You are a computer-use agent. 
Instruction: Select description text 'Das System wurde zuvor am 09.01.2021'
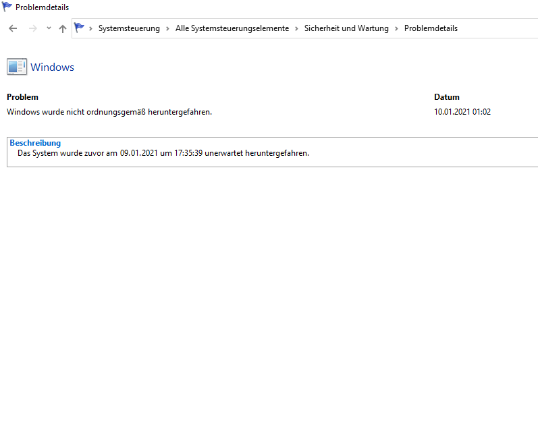point(88,153)
